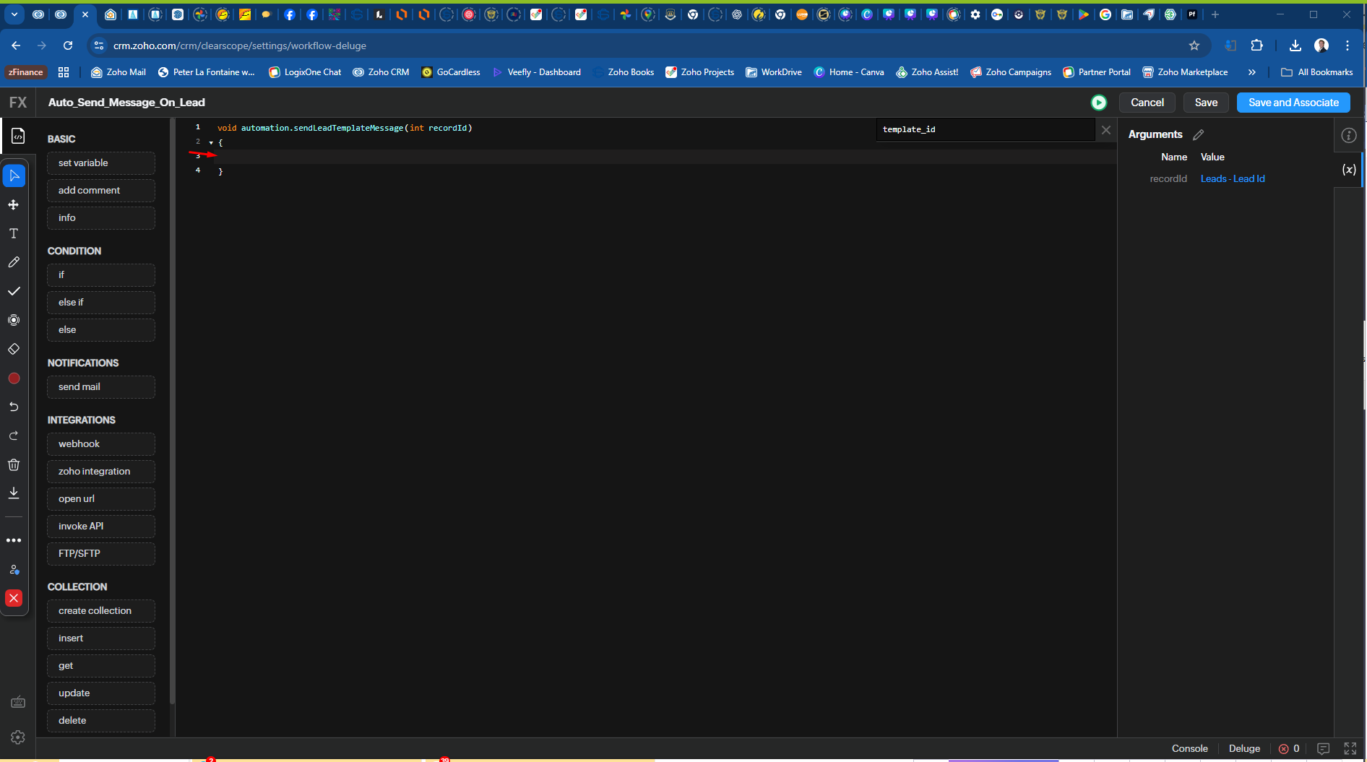Screen dimensions: 1367x762
Task: Click the Cancel button
Action: (x=1147, y=103)
